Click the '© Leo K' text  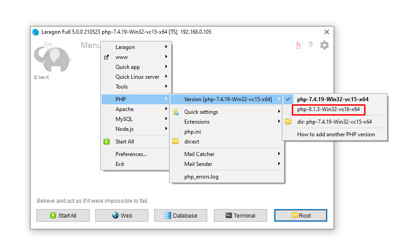click(41, 77)
